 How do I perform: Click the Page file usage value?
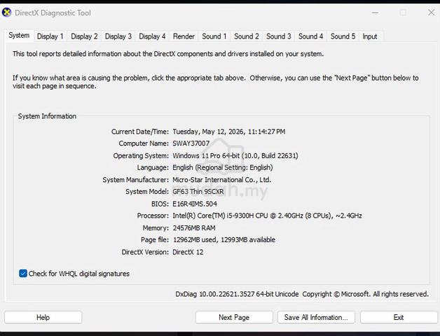[x=224, y=240]
